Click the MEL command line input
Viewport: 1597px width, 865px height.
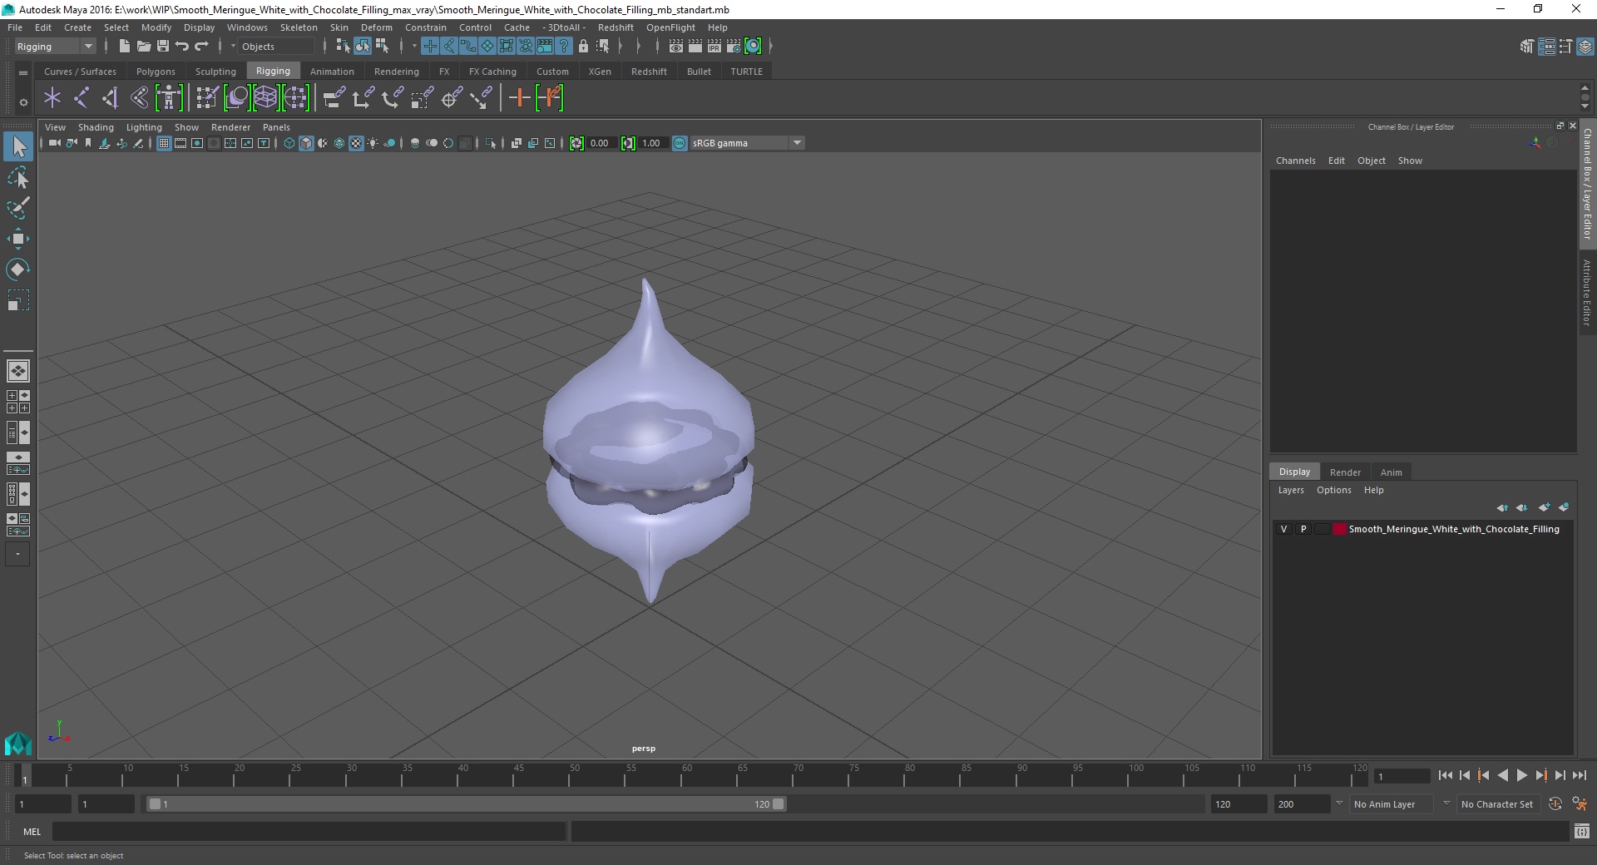click(x=309, y=831)
